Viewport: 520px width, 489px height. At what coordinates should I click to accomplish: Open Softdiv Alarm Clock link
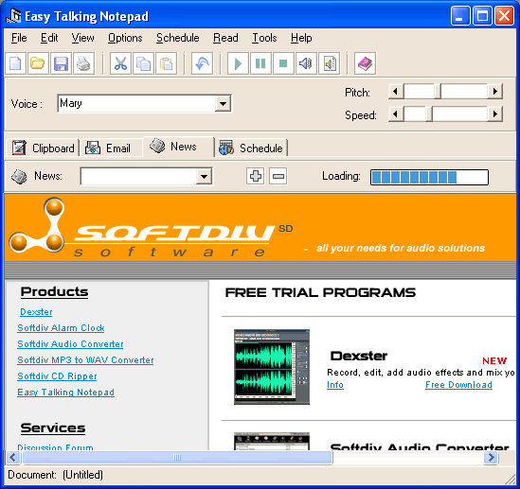(x=61, y=328)
